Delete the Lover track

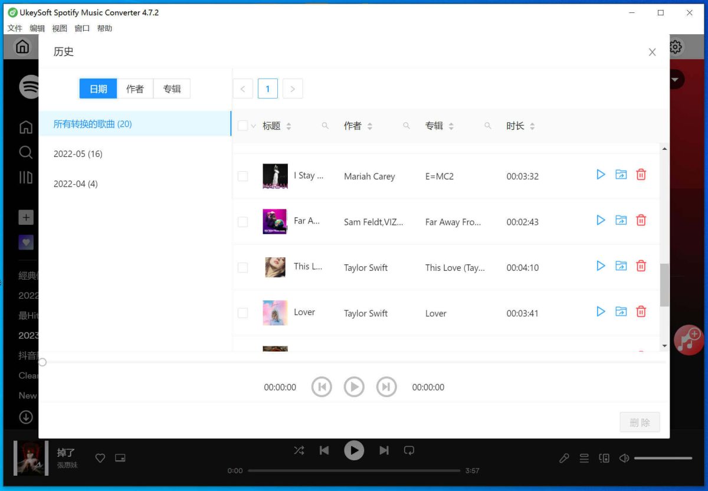[x=641, y=312]
